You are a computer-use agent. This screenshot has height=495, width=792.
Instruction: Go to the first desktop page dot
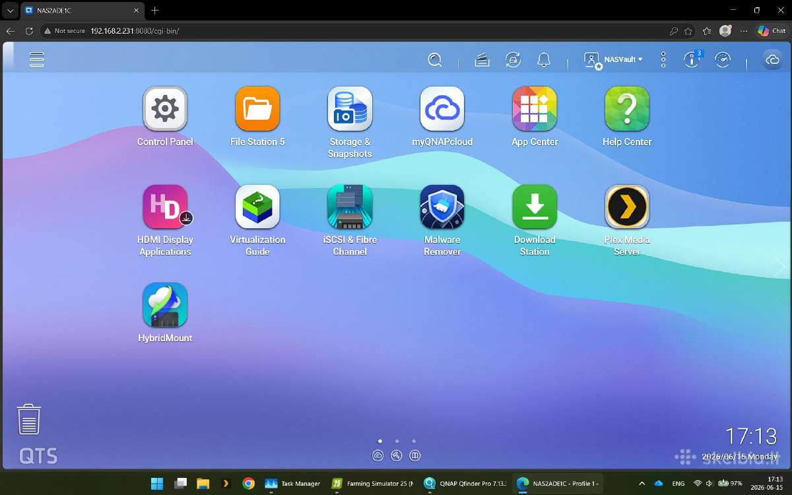(x=379, y=441)
